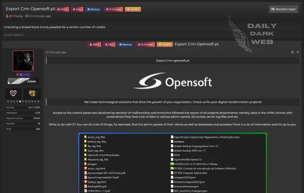The image size is (304, 193).
Task: Click the Brave icon of backup_tag.html
Action: pos(85,182)
